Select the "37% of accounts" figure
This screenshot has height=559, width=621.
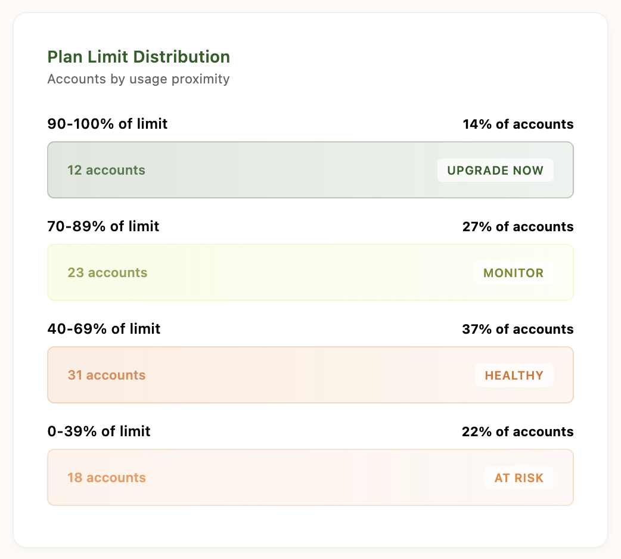517,330
